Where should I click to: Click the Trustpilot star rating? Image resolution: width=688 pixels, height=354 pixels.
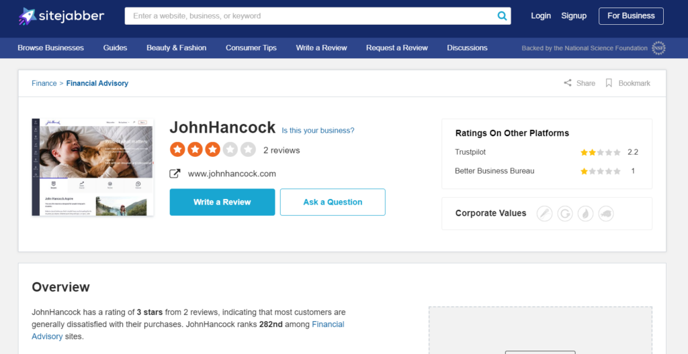[600, 152]
